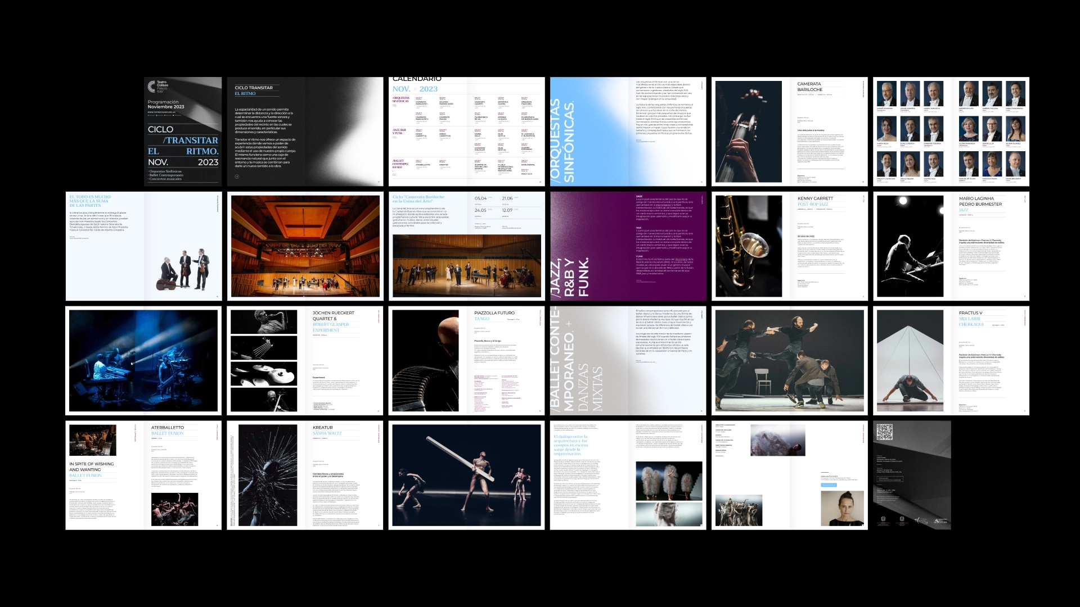Click the QR code on the back cover
The width and height of the screenshot is (1080, 607).
(885, 432)
